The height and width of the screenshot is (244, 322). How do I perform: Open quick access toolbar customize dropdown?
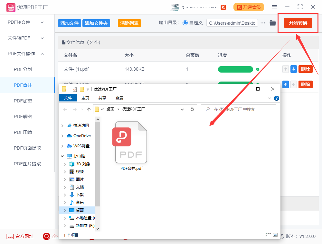(x=88, y=89)
